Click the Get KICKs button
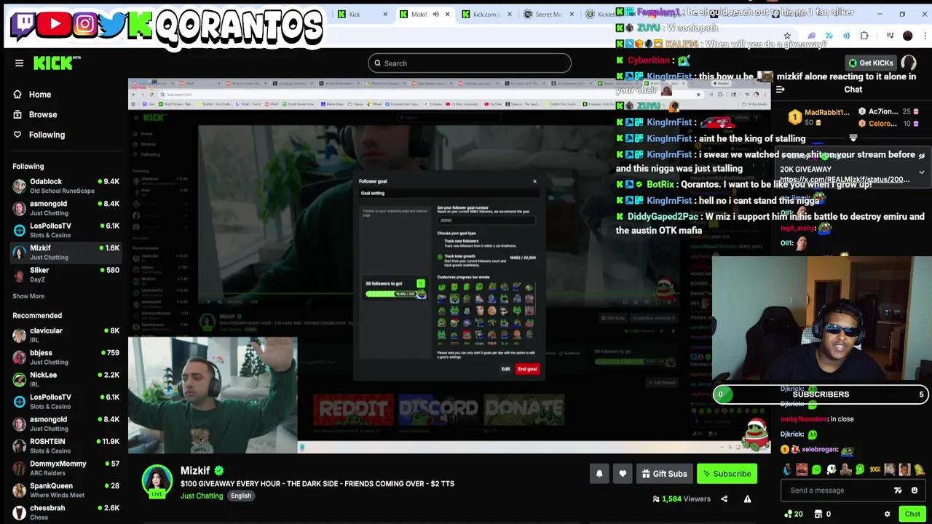932x524 pixels. (x=870, y=63)
